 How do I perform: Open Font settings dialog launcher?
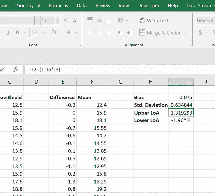(x=79, y=45)
